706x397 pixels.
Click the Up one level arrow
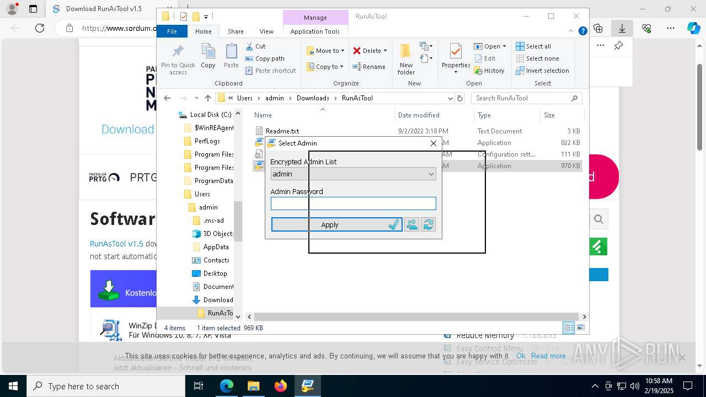(207, 98)
